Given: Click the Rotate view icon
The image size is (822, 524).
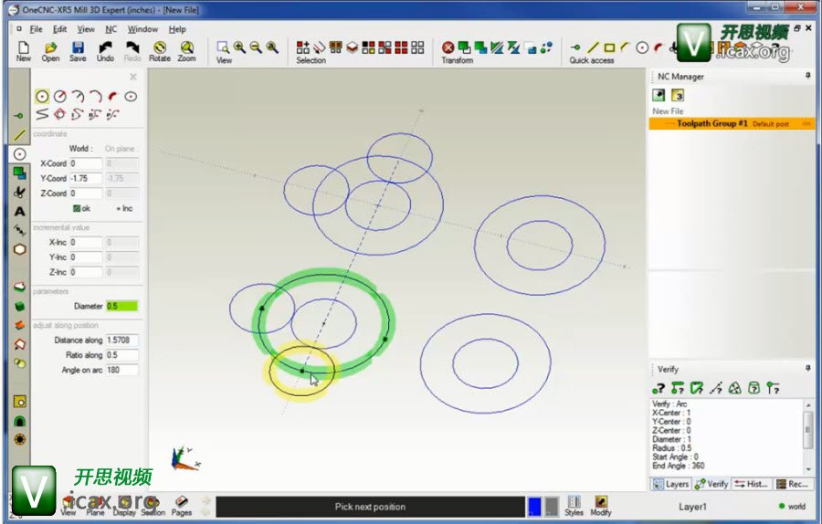Looking at the screenshot, I should 160,47.
